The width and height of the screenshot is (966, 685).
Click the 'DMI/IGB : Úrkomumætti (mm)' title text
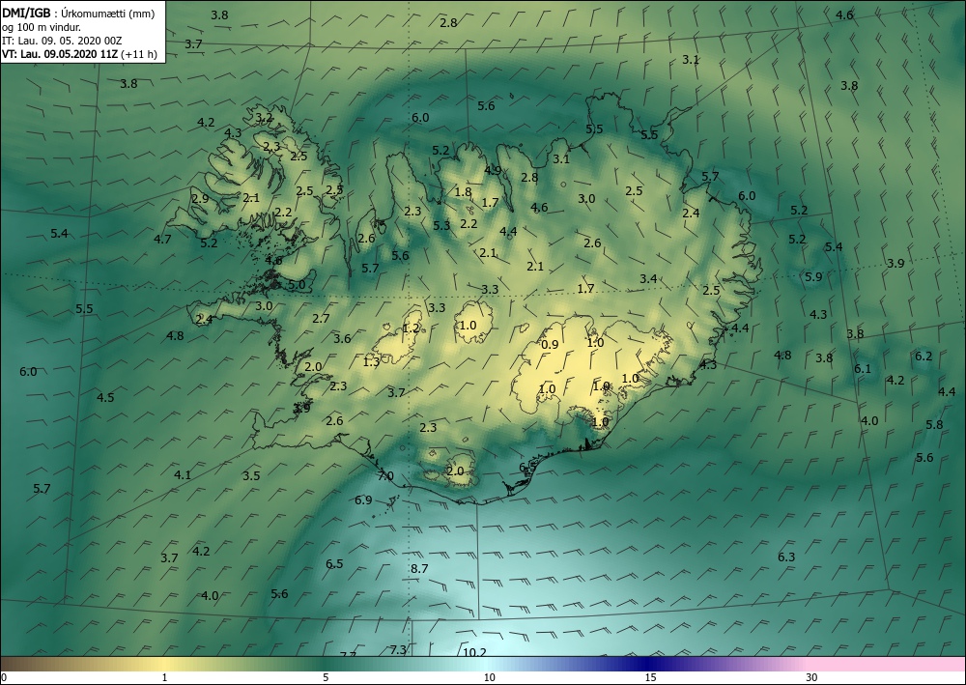[x=78, y=14]
